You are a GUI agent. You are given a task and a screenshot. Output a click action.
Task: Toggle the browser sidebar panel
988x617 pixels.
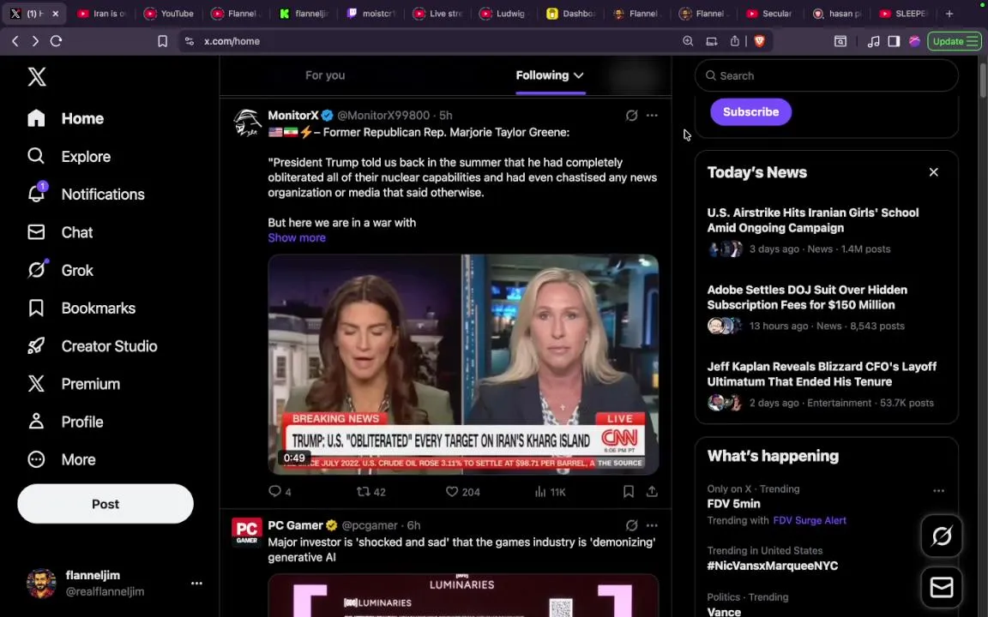(x=894, y=41)
